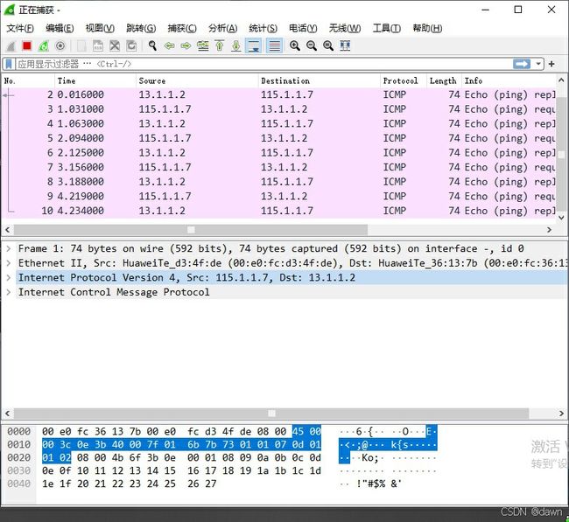Open capture options gear icon
The height and width of the screenshot is (522, 569).
[x=60, y=46]
